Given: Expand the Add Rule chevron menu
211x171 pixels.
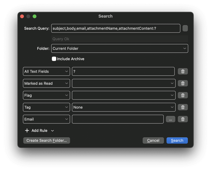Looking at the screenshot, I should pyautogui.click(x=52, y=131).
